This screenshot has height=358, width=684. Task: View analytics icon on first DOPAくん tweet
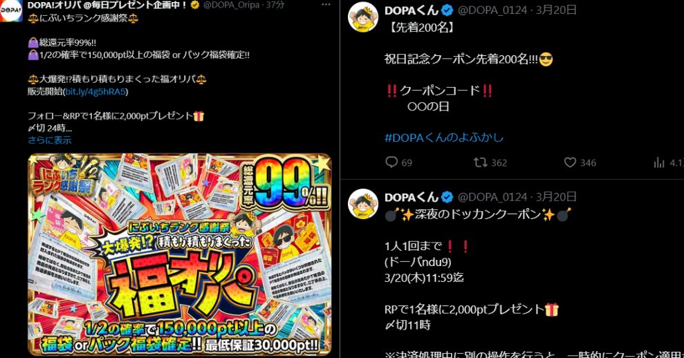(658, 162)
